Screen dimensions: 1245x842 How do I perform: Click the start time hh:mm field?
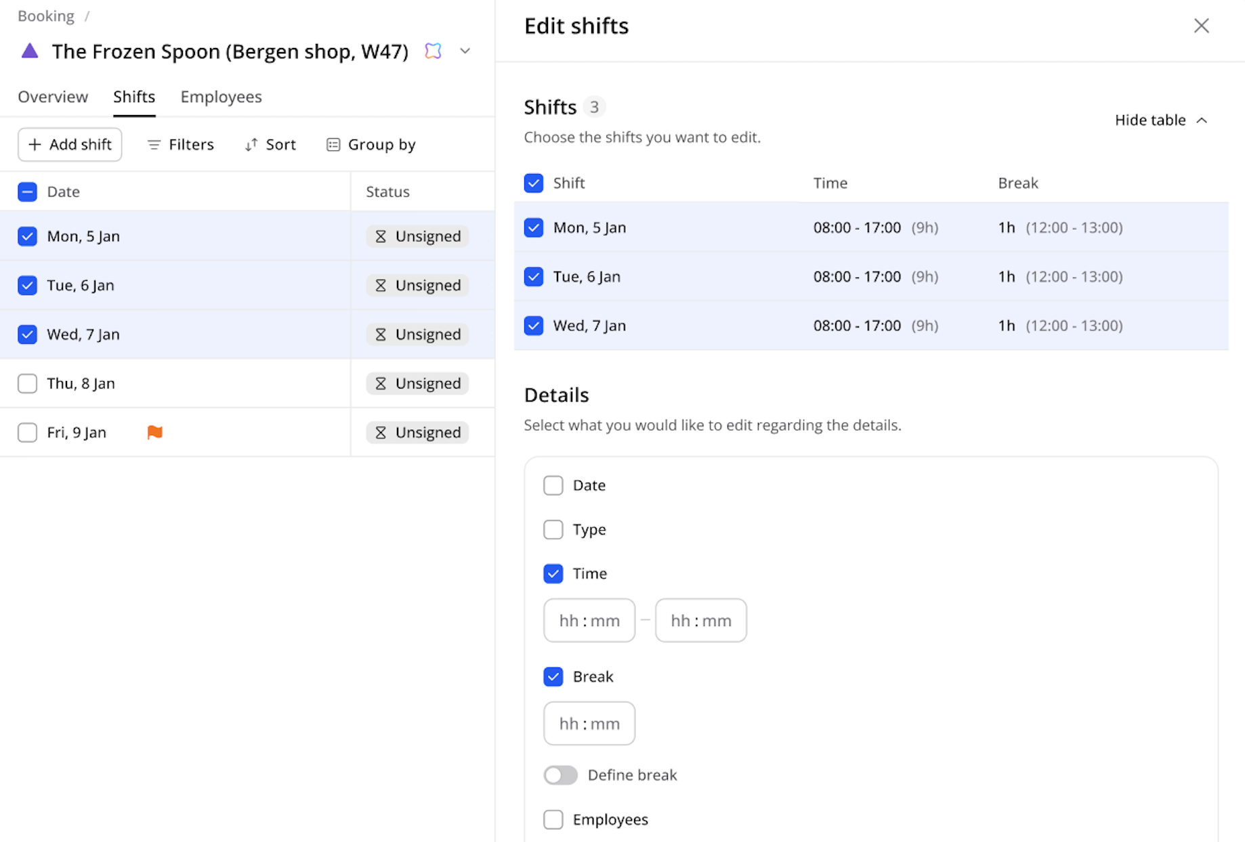pyautogui.click(x=589, y=621)
